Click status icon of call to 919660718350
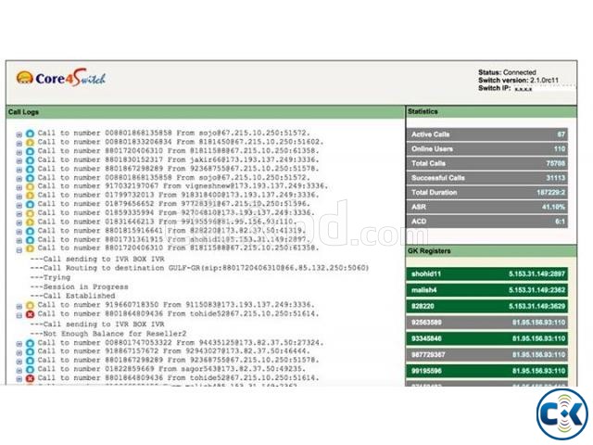This screenshot has height=445, width=593. [30, 305]
